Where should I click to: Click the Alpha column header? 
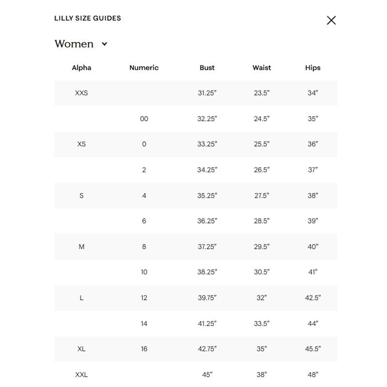pyautogui.click(x=81, y=68)
